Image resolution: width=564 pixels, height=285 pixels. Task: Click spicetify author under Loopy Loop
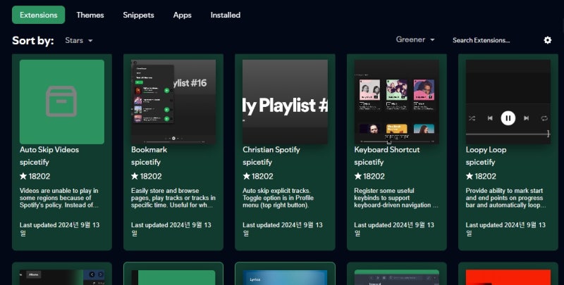click(x=480, y=163)
